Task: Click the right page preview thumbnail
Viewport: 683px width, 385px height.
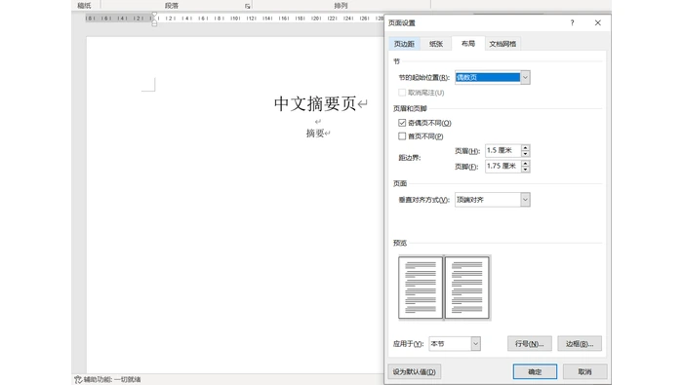Action: tap(467, 288)
